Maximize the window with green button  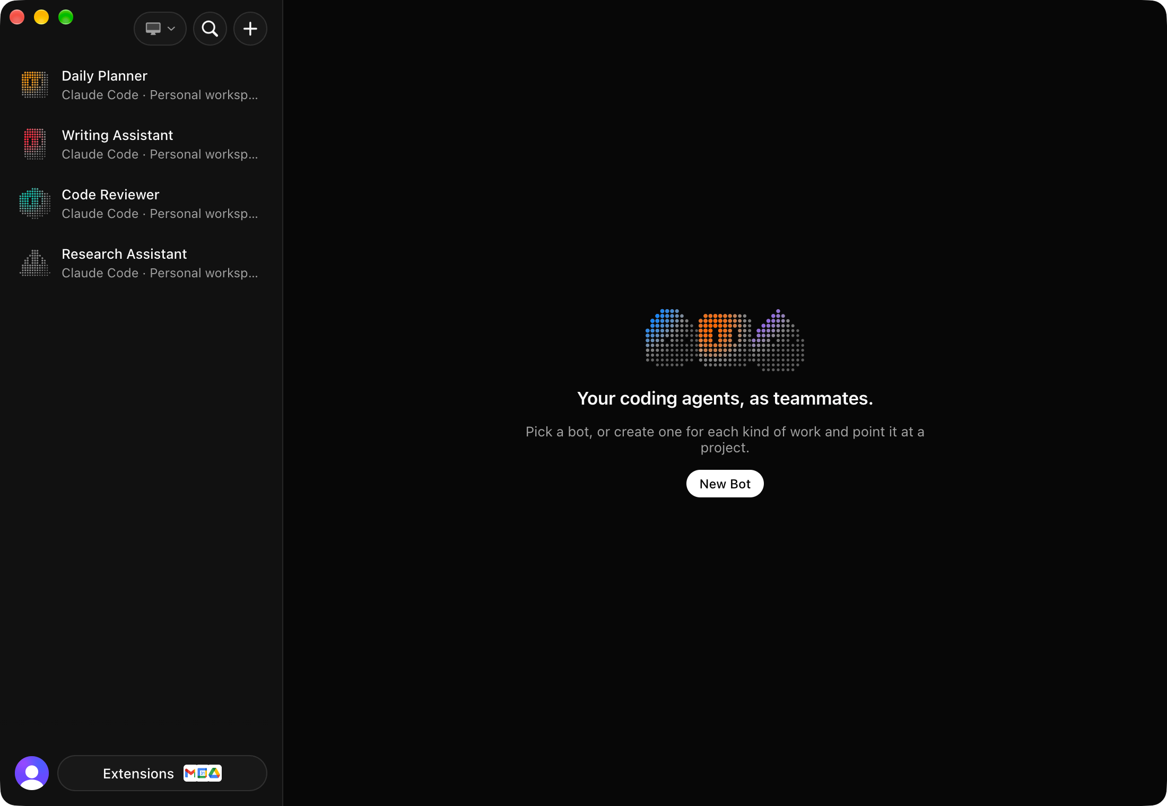click(x=66, y=17)
